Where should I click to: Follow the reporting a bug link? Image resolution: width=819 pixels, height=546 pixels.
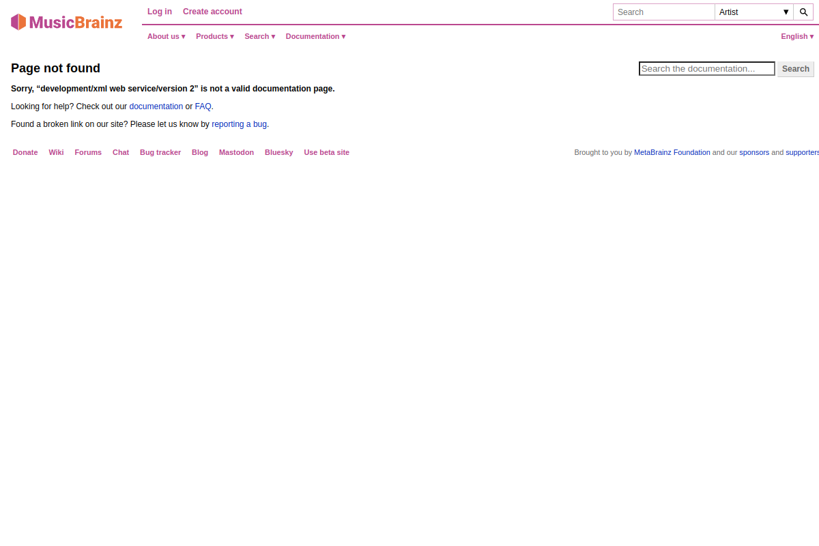[239, 124]
